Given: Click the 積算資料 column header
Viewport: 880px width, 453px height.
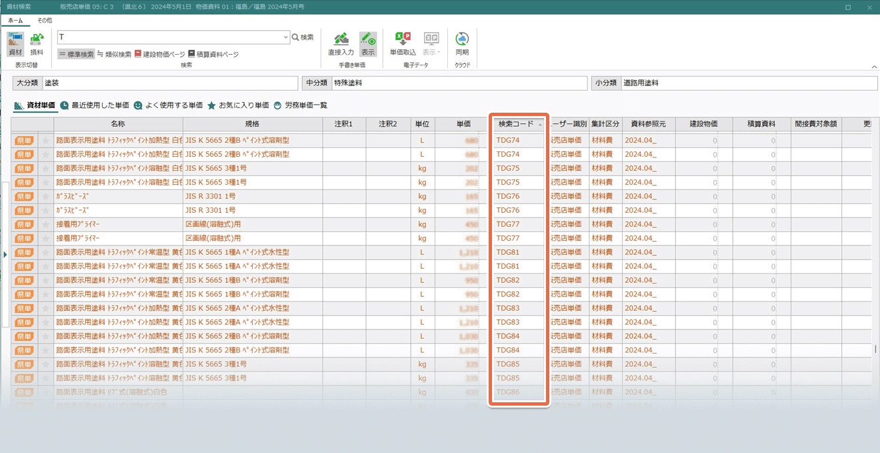Looking at the screenshot, I should click(x=760, y=124).
